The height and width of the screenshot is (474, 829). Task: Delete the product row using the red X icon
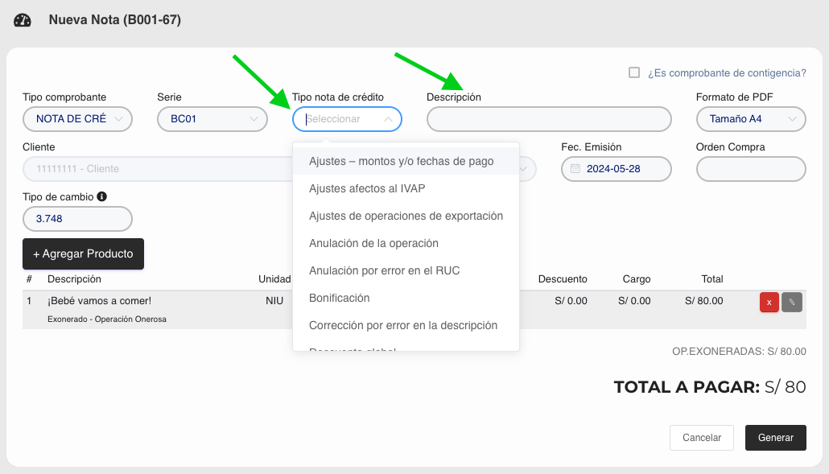[770, 302]
